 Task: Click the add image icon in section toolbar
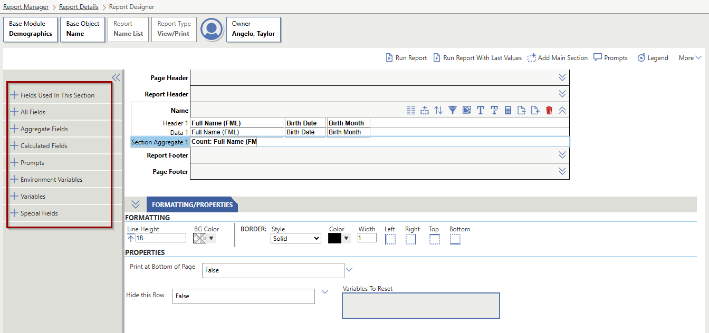click(466, 110)
